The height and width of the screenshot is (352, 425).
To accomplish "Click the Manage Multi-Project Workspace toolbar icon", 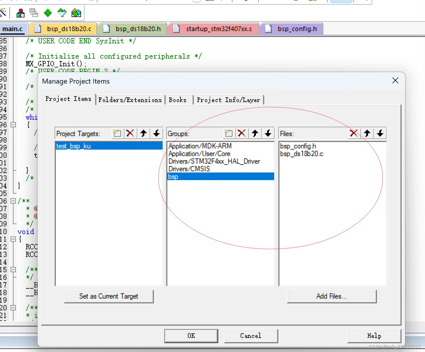I will (34, 13).
